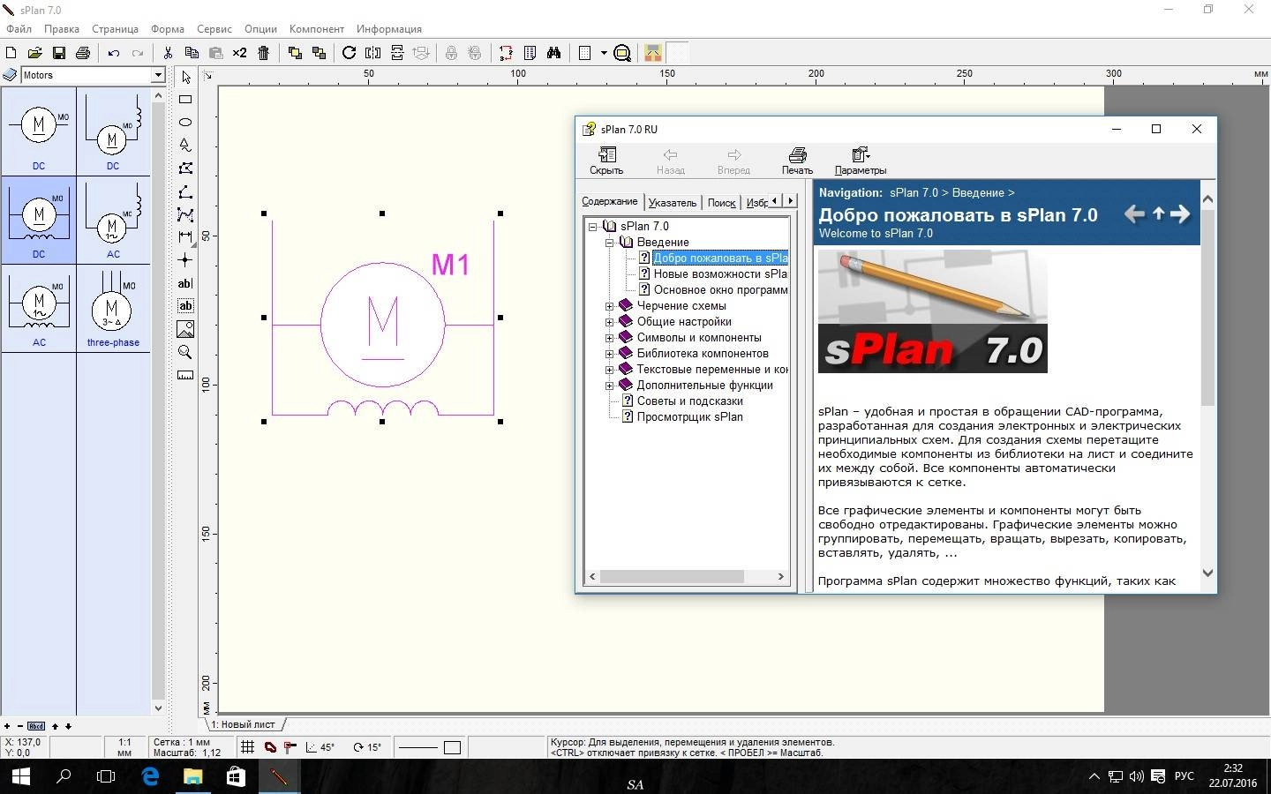1271x794 pixels.
Task: Select the polygon drawing tool
Action: [185, 169]
